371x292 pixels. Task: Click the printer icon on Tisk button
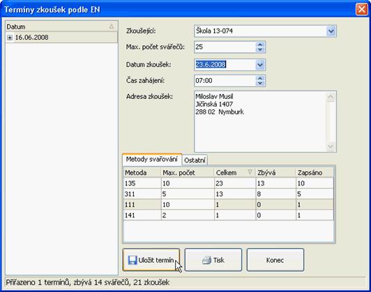(x=206, y=260)
